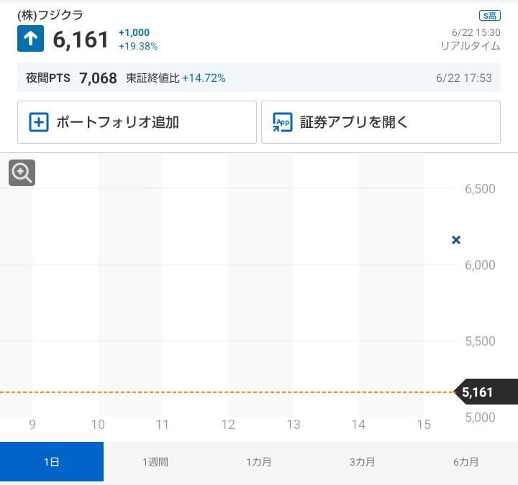Tap the plus icon for portfolio add

pos(39,122)
